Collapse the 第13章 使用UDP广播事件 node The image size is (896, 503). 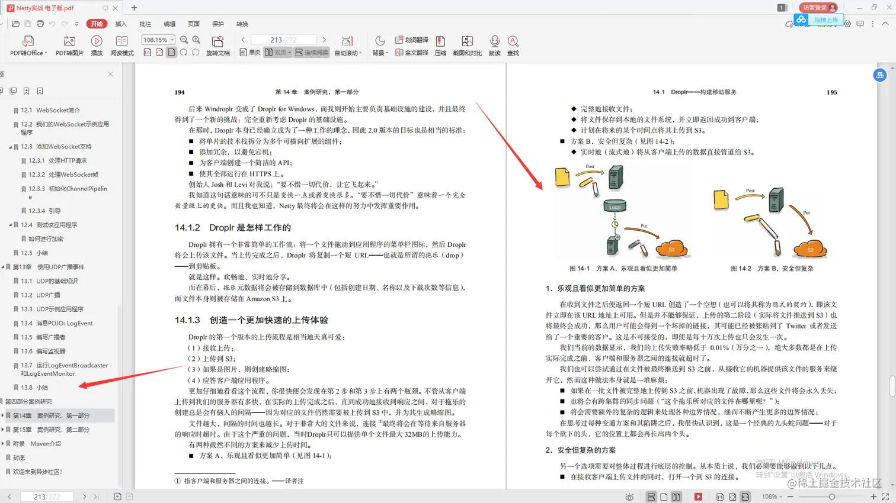click(2, 267)
